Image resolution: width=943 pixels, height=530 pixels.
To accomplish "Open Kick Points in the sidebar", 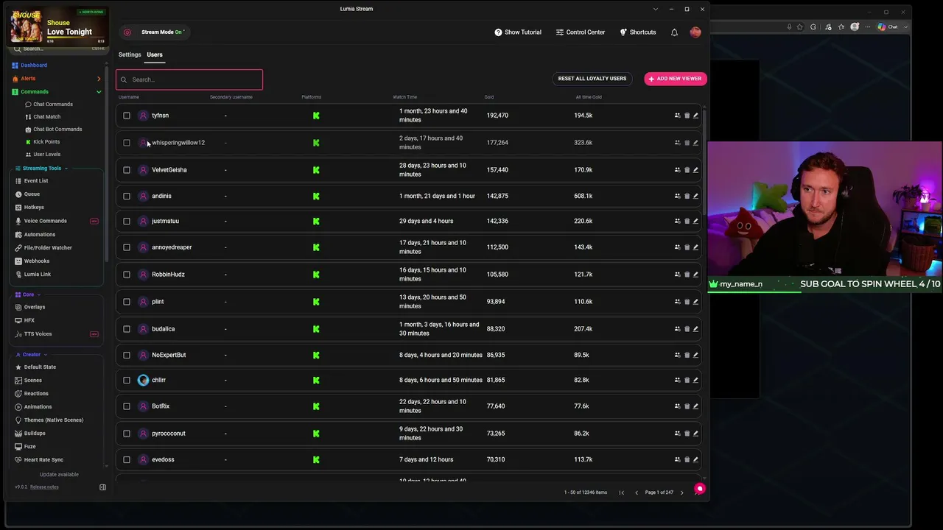I will (43, 142).
